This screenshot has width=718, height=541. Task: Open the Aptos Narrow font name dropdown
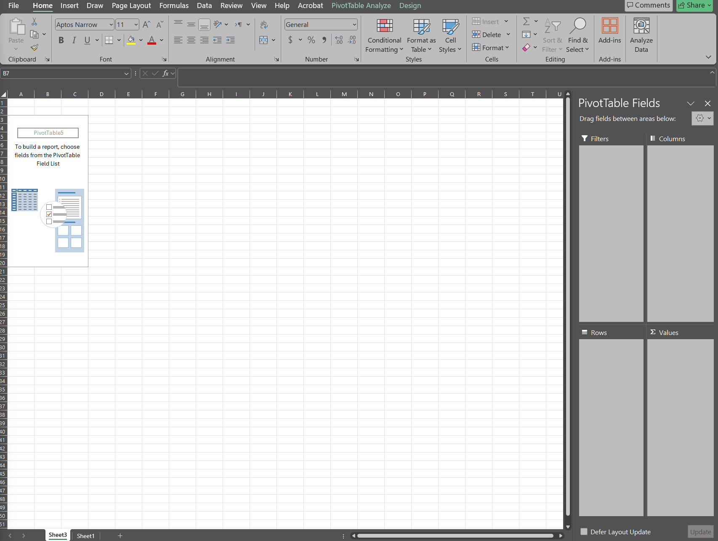111,24
